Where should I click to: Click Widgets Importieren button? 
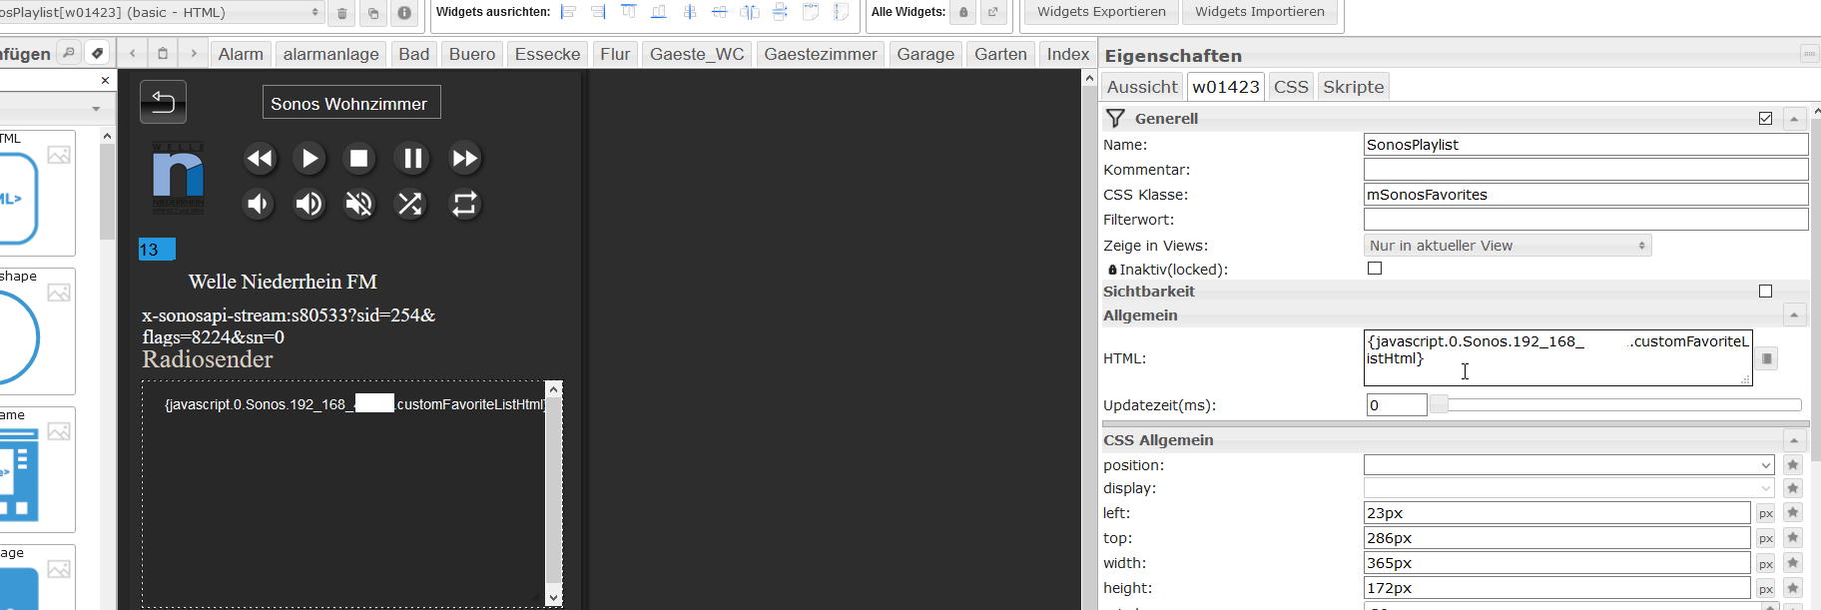click(x=1259, y=12)
